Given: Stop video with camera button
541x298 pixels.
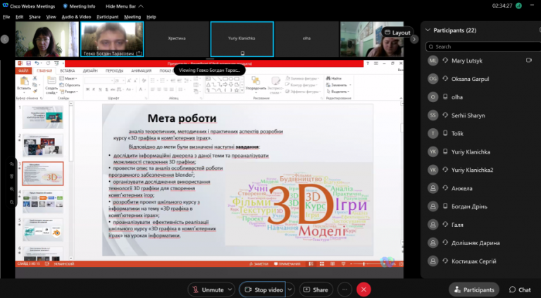Looking at the screenshot, I should 264,290.
